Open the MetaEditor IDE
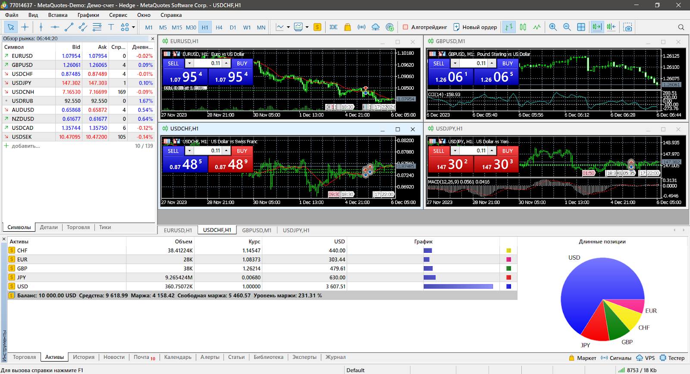This screenshot has width=690, height=374. pos(333,27)
